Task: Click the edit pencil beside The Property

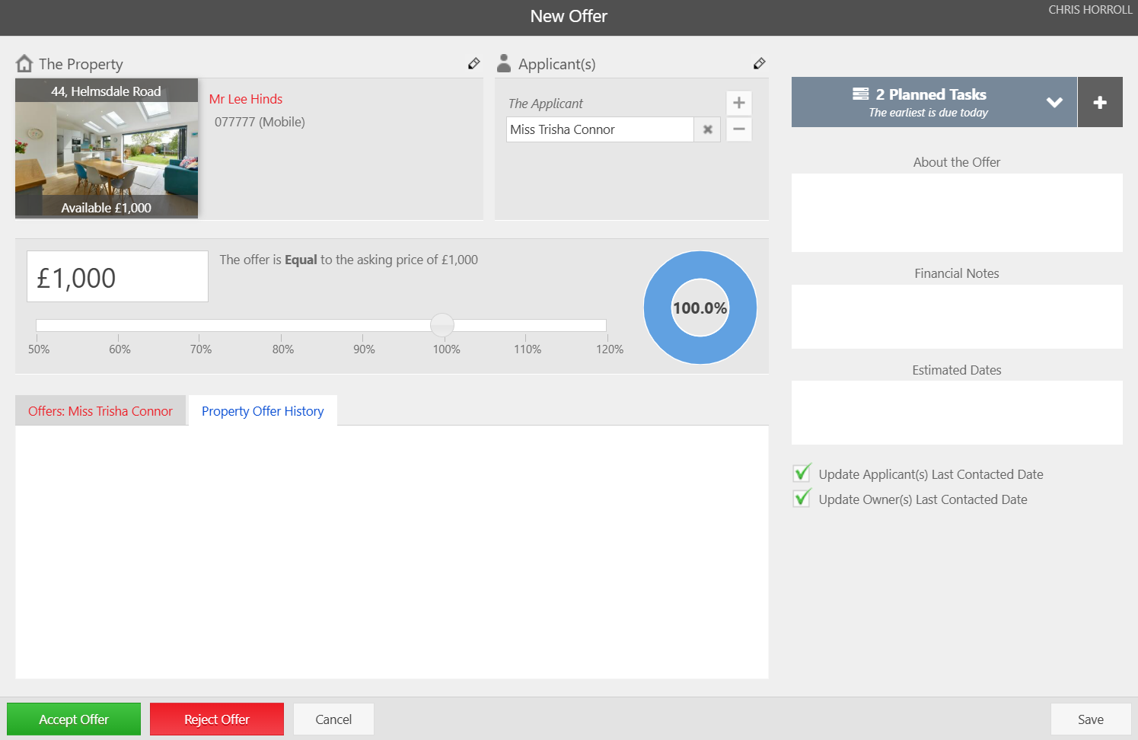Action: (473, 63)
